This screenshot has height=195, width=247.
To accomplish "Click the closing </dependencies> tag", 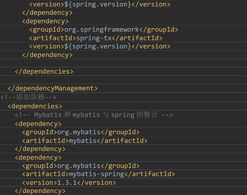I will pos(44,71).
